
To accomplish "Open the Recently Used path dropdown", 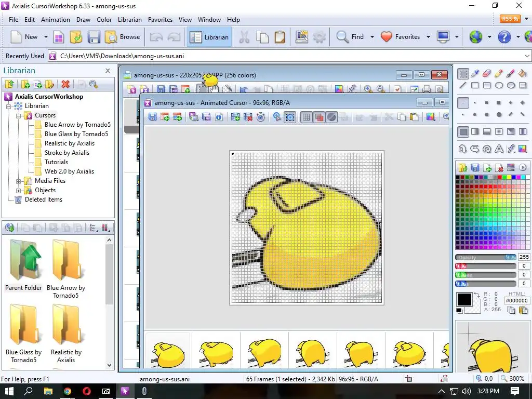I will click(x=527, y=56).
